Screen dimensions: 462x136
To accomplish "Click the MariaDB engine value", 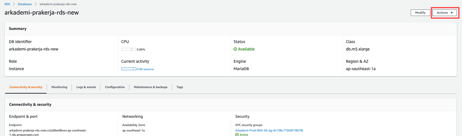I will coord(241,69).
